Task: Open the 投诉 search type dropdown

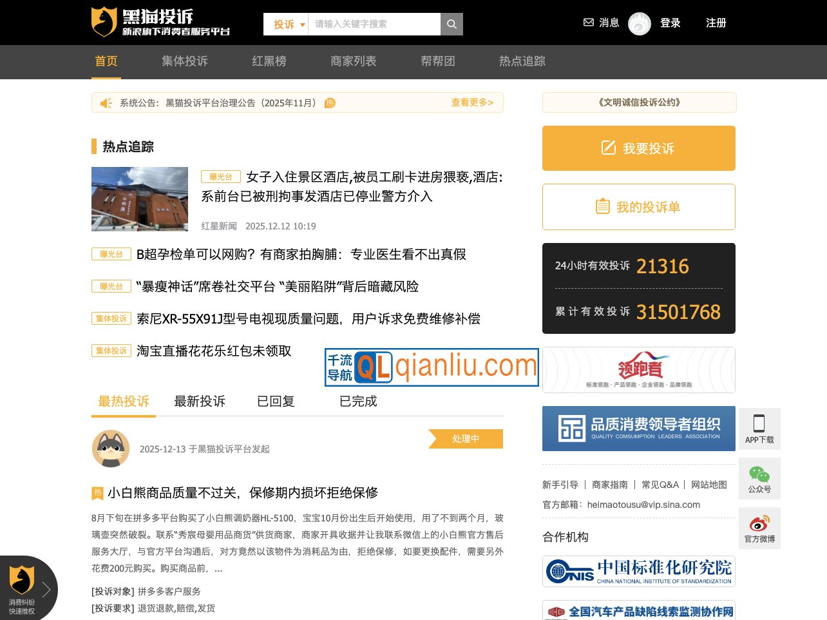Action: tap(287, 24)
